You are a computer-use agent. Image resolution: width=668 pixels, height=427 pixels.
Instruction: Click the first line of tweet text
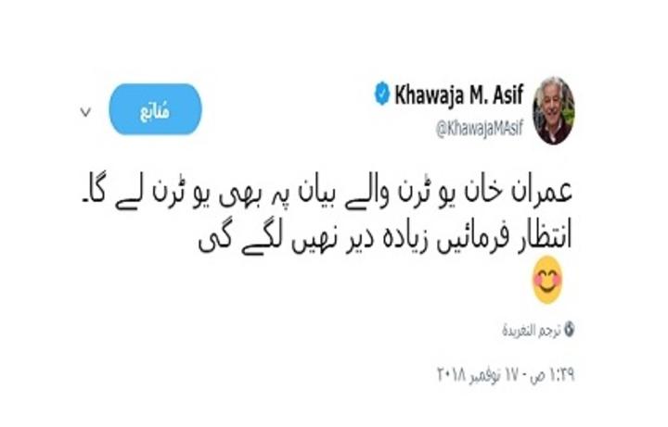point(327,193)
